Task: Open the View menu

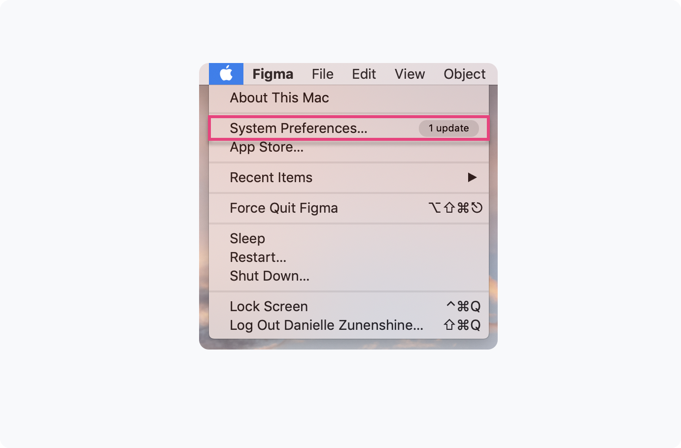Action: (409, 74)
